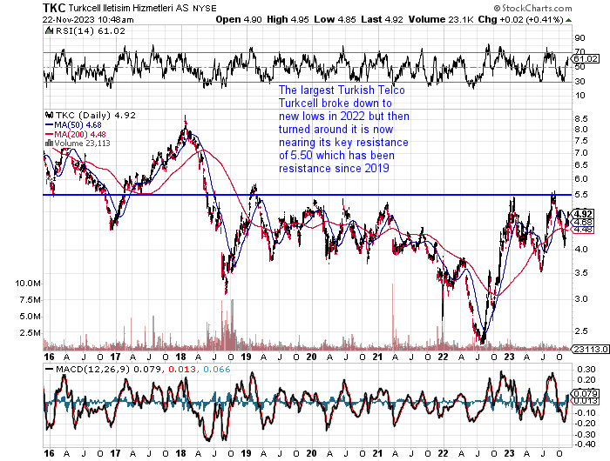
Task: Click the 10.0M volume axis label
Action: pos(28,284)
